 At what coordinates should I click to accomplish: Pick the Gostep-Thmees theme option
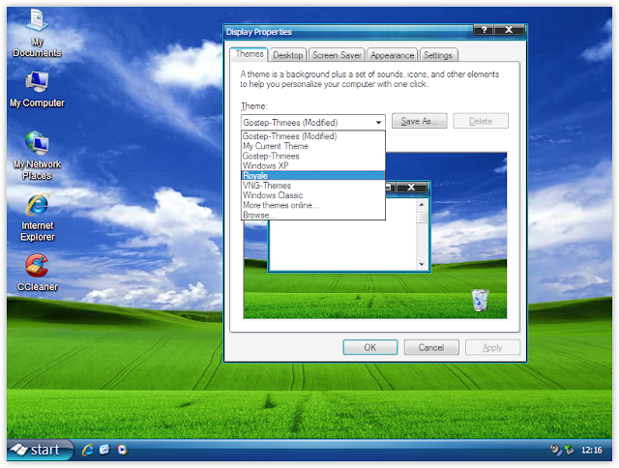(x=313, y=156)
